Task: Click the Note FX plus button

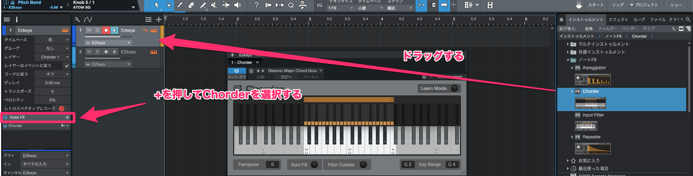Action: [67, 117]
